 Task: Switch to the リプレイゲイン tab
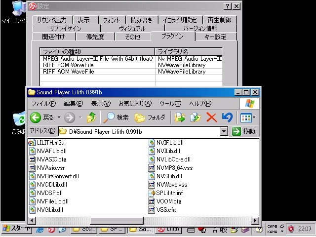click(66, 29)
